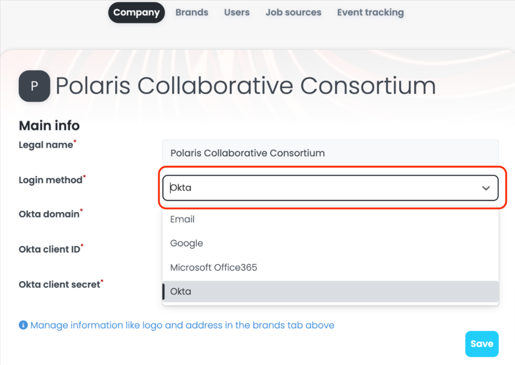
Task: Click the dropdown chevron on Login method
Action: (x=485, y=188)
